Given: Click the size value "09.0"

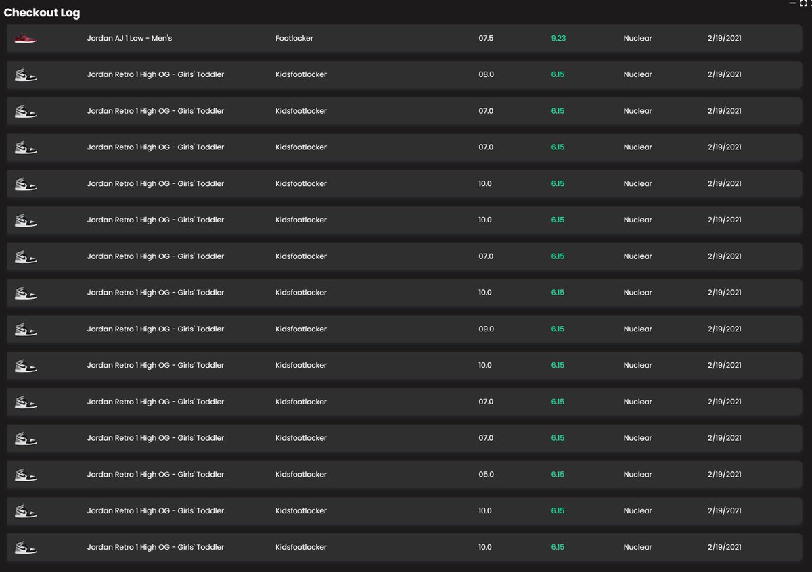Looking at the screenshot, I should 487,329.
